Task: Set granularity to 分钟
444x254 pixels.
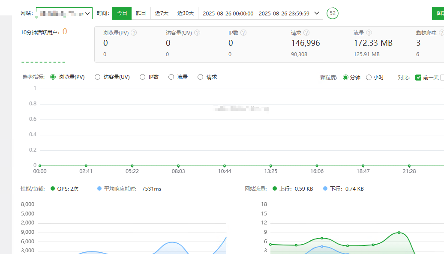Action: pyautogui.click(x=345, y=78)
